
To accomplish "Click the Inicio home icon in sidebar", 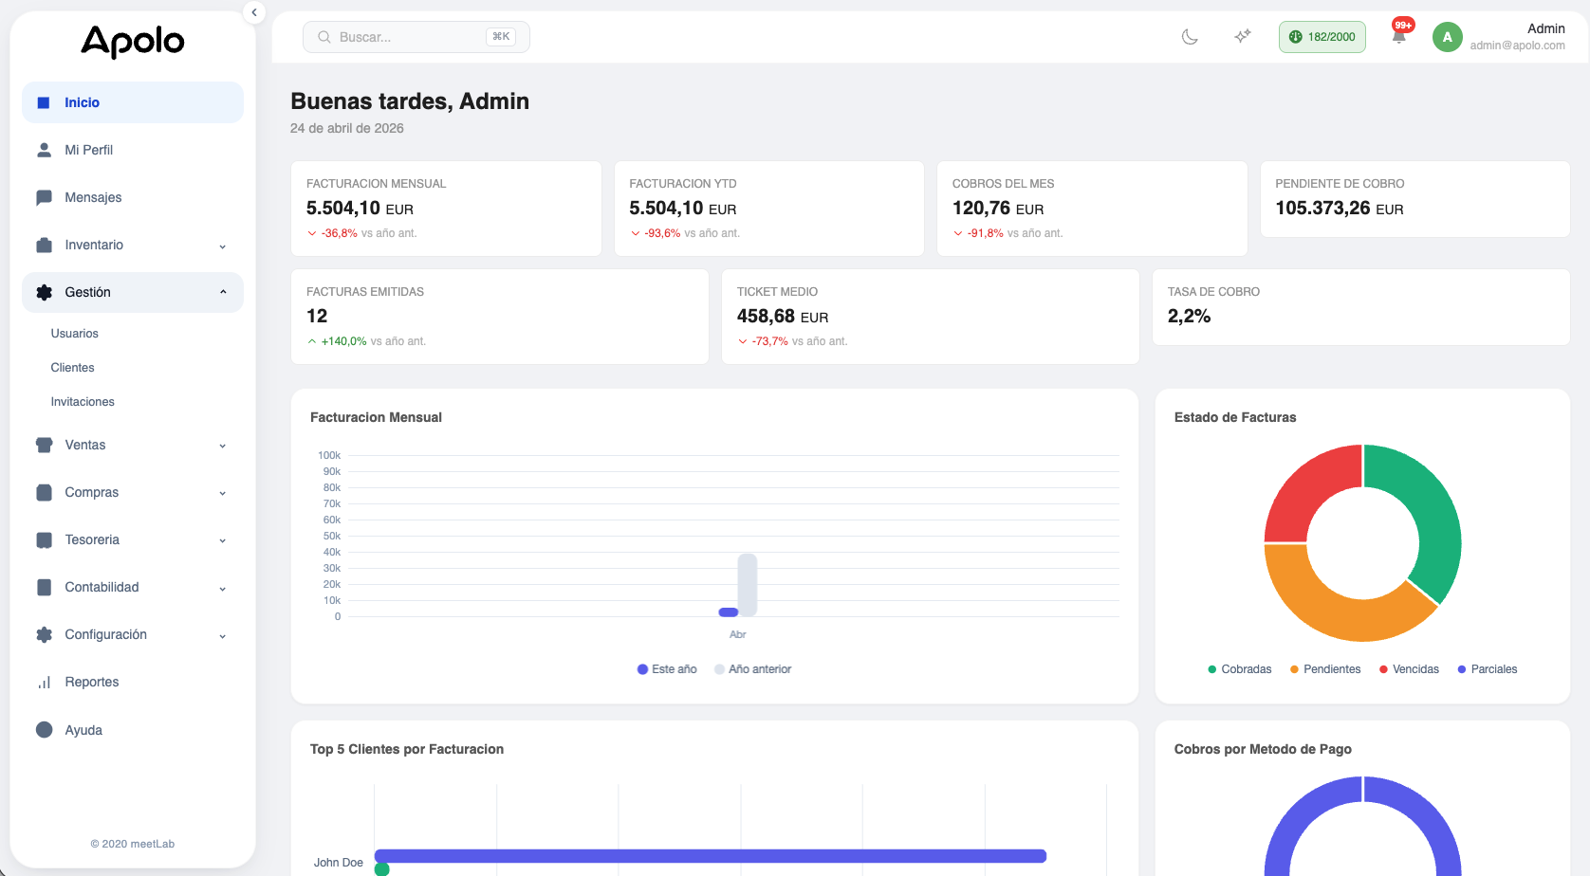I will [44, 102].
